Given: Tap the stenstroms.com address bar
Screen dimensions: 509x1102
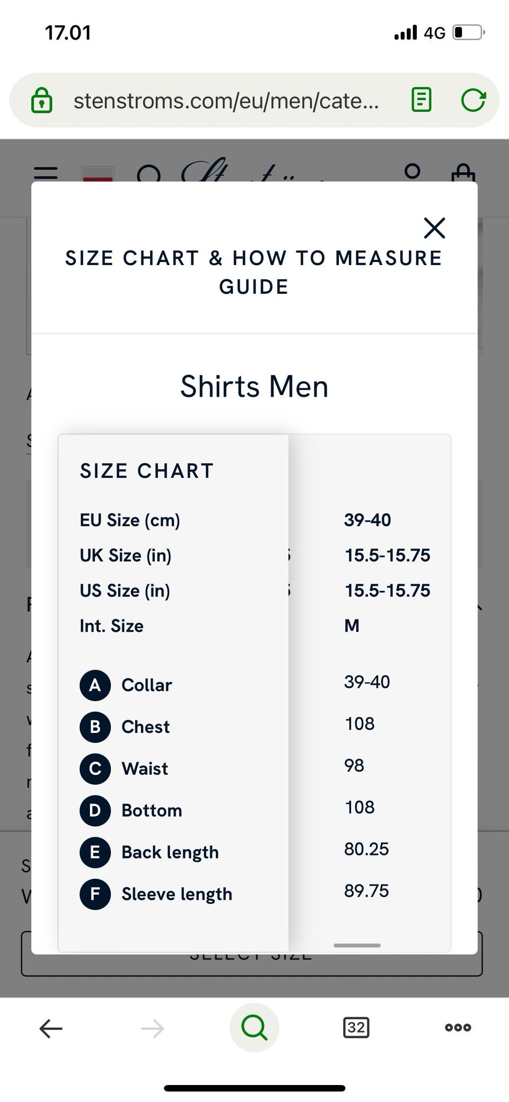Looking at the screenshot, I should coord(226,100).
